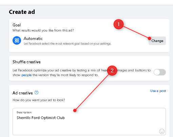Click the red annotation marker numbered 1
The width and height of the screenshot is (173, 137).
pos(118,24)
